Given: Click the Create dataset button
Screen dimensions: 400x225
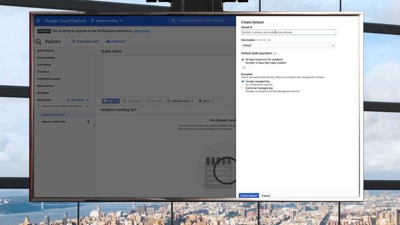Looking at the screenshot, I should click(249, 196).
